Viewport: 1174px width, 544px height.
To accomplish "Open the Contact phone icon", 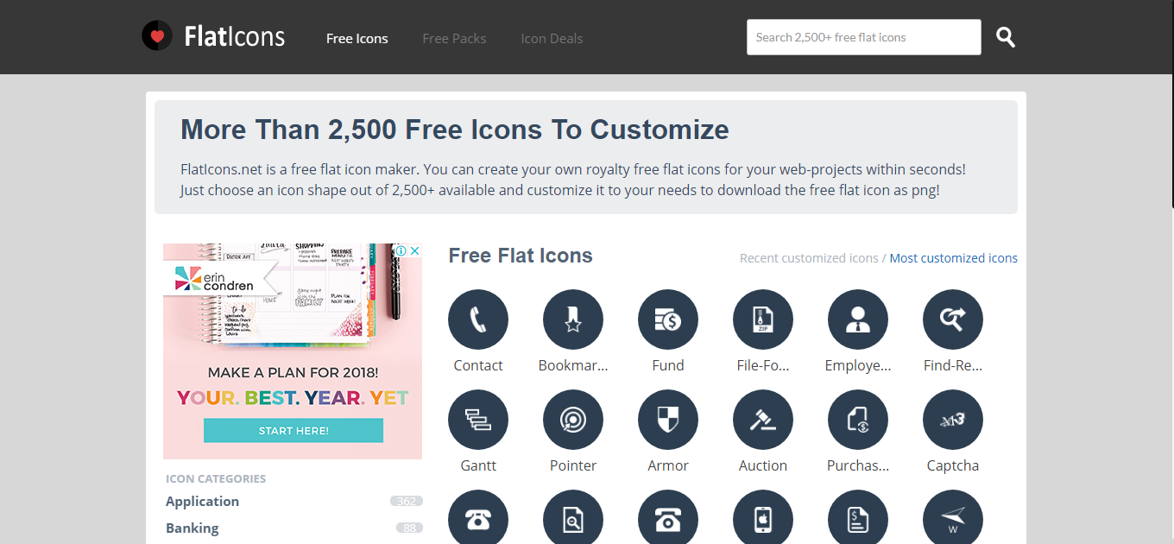I will pyautogui.click(x=478, y=320).
